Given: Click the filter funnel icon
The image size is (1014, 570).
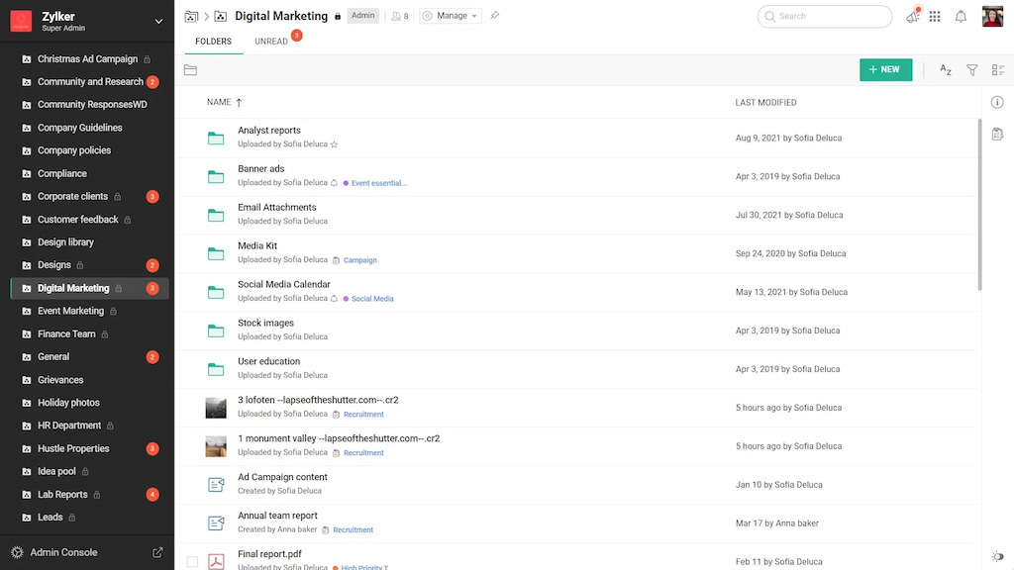Looking at the screenshot, I should click(x=972, y=70).
